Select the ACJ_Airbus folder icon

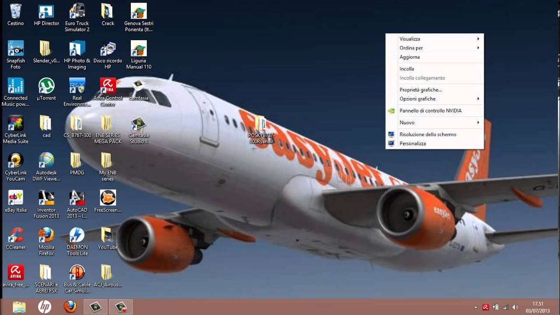point(108,276)
